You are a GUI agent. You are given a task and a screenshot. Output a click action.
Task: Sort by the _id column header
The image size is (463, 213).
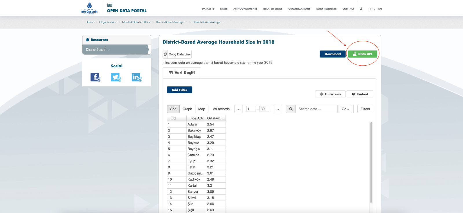tap(177, 118)
